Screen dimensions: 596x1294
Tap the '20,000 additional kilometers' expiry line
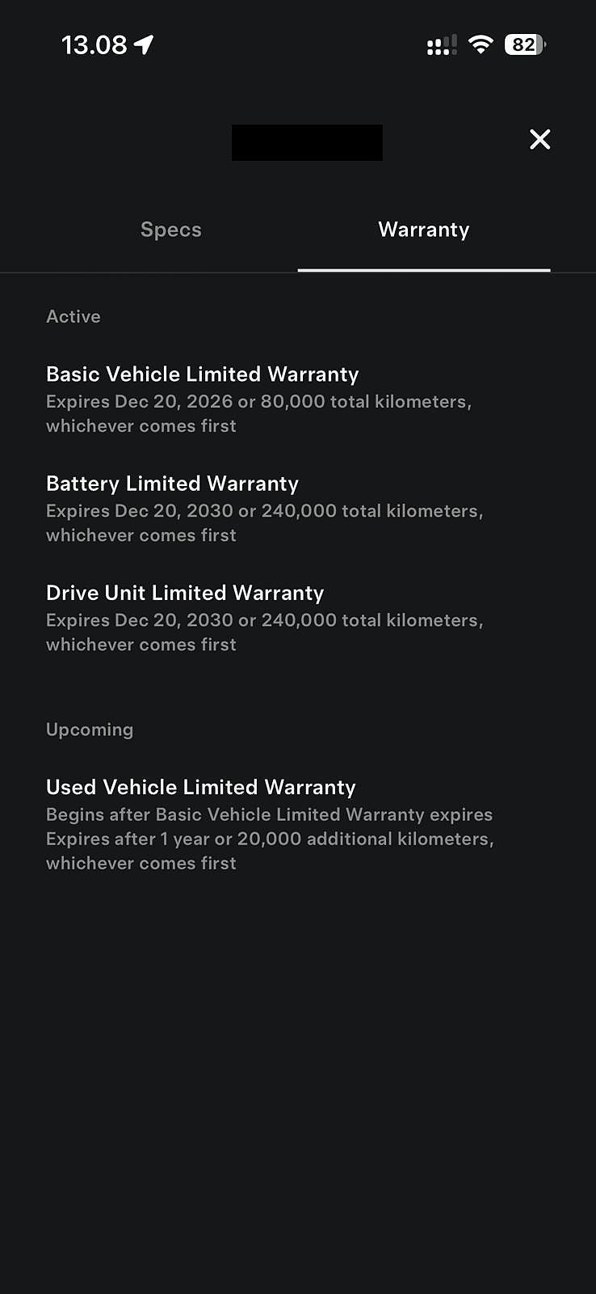(x=269, y=839)
